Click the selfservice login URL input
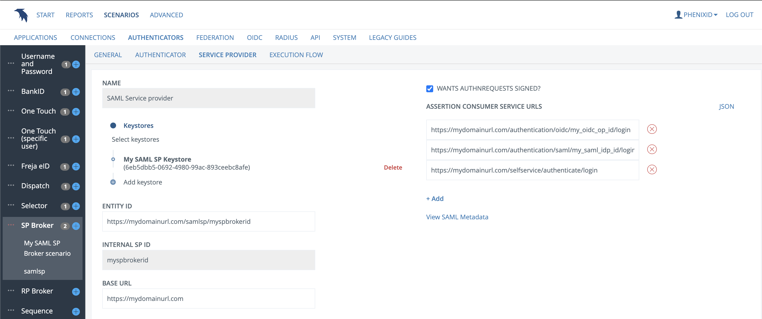Viewport: 762px width, 319px height. 532,170
